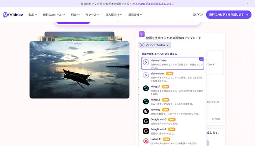This screenshot has height=146, width=255.
Task: Click Vidnoz Turbo icon in model list
Action: pos(146,62)
